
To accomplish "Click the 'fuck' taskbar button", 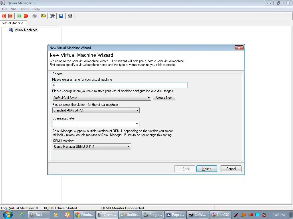I will click(39, 215).
